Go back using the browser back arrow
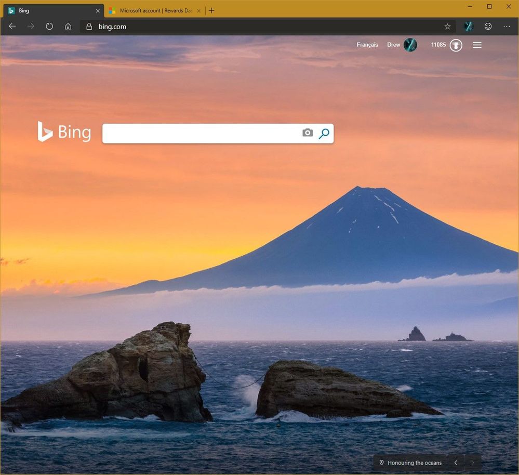The image size is (519, 475). pos(12,27)
